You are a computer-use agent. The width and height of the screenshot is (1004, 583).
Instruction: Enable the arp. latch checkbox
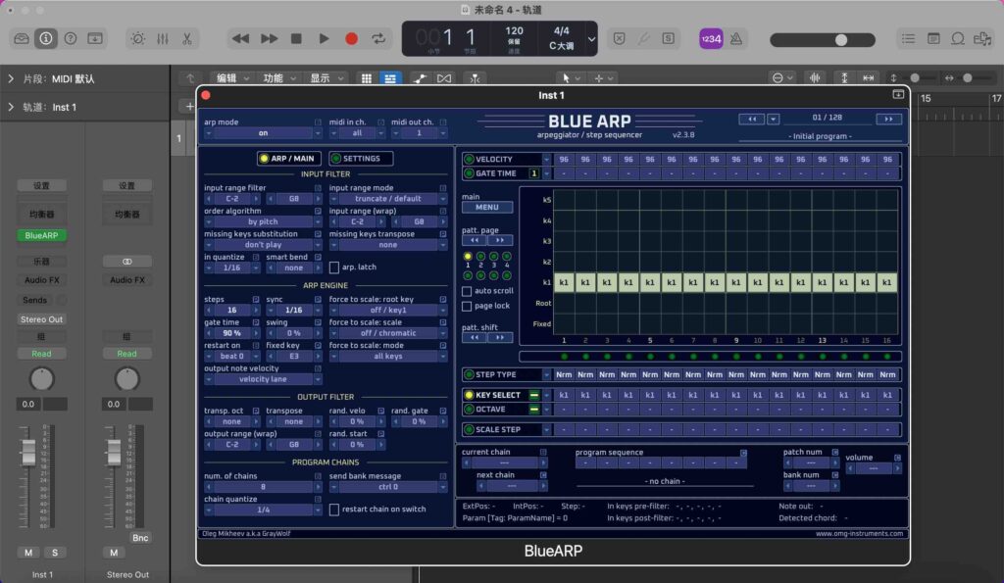pos(334,267)
